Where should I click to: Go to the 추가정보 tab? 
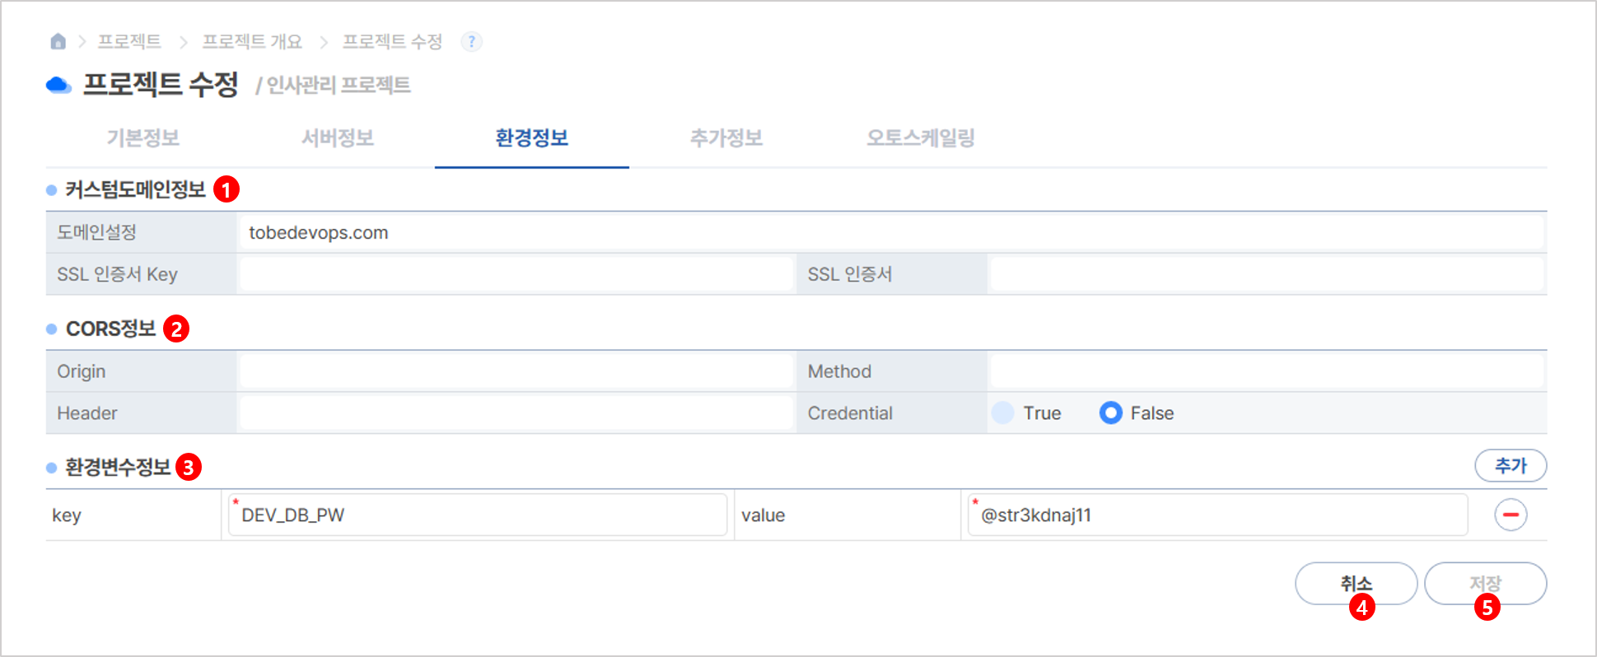tap(726, 137)
